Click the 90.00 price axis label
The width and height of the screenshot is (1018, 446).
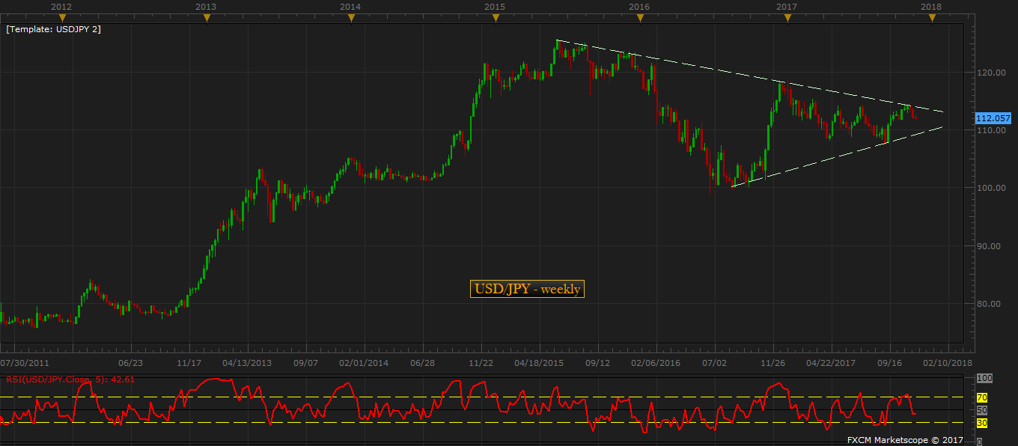[x=991, y=246]
